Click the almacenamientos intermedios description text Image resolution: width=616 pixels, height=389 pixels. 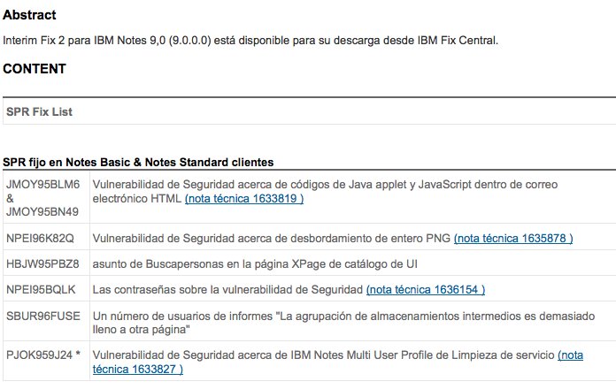tap(343, 323)
